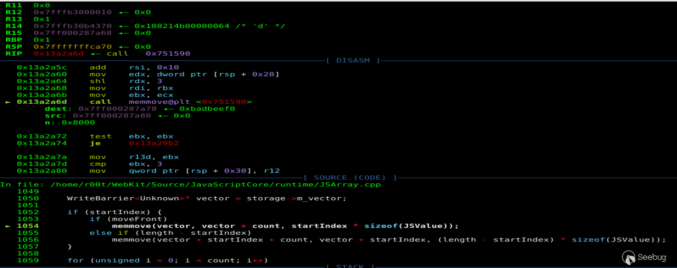Click operand qword ptr [rsp + 0x30], r12
This screenshot has height=268, width=677.
(x=204, y=171)
